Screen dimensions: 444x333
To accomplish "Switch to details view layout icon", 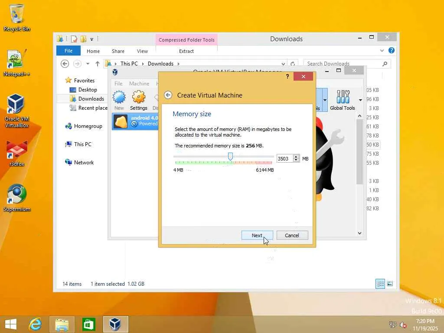I will (380, 284).
